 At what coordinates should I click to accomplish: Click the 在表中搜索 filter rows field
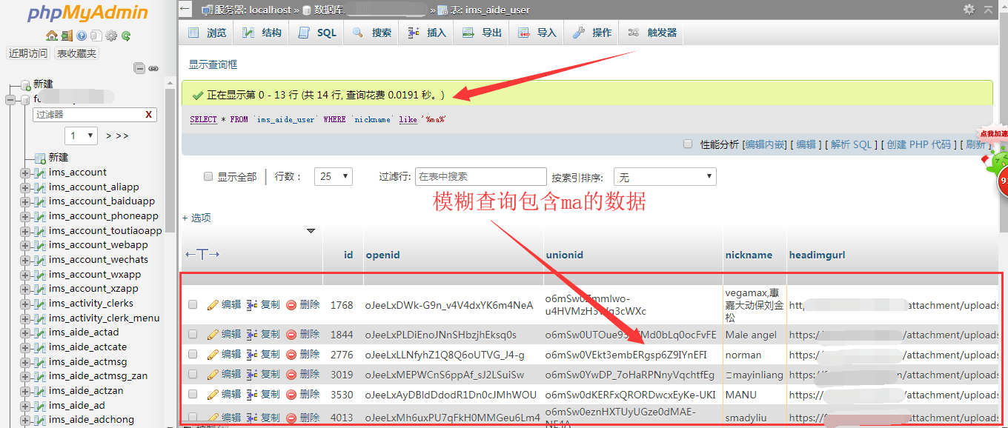tap(481, 177)
